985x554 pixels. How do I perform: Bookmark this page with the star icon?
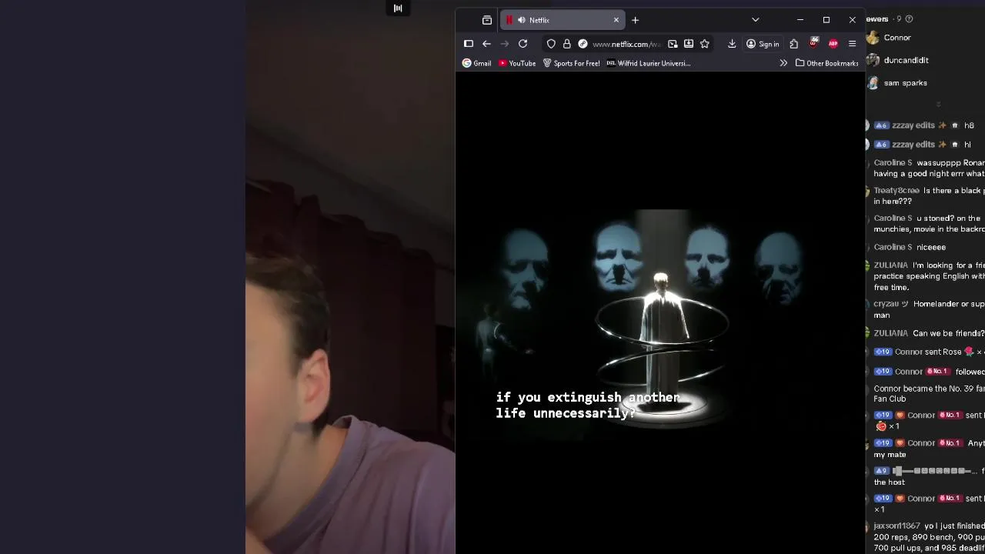(704, 44)
